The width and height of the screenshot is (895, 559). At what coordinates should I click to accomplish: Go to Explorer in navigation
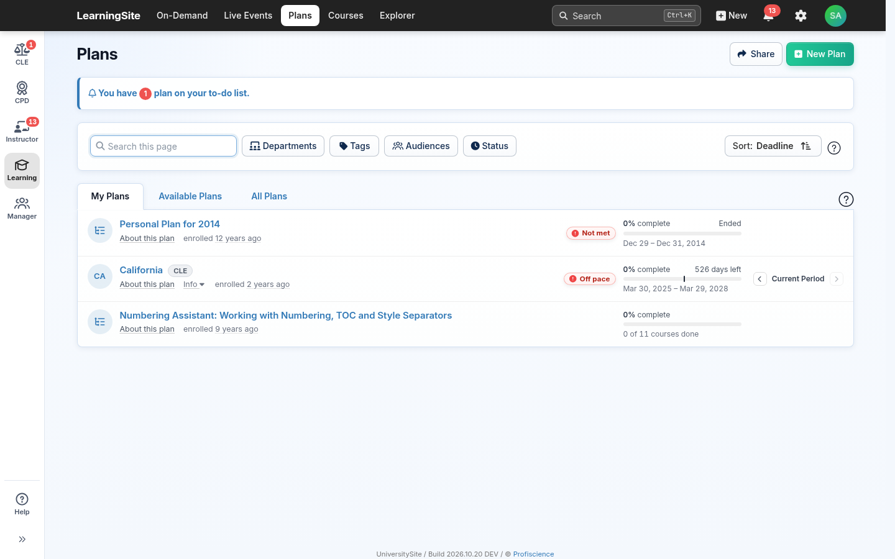397,16
